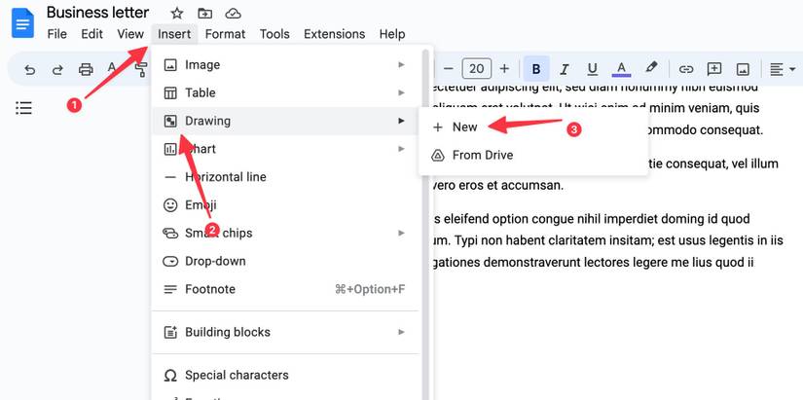This screenshot has height=400, width=803.
Task: Check the cloud save status icon
Action: (x=233, y=14)
